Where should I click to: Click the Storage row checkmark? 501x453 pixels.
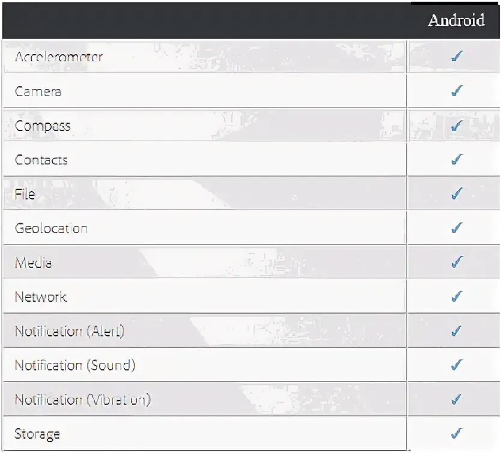[x=457, y=434]
